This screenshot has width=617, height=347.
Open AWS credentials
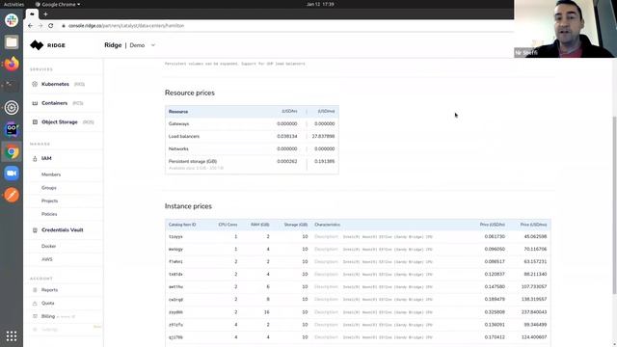47,259
